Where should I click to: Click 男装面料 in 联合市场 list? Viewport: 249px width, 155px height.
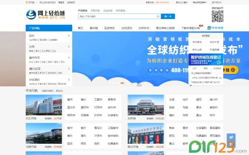click(x=215, y=128)
